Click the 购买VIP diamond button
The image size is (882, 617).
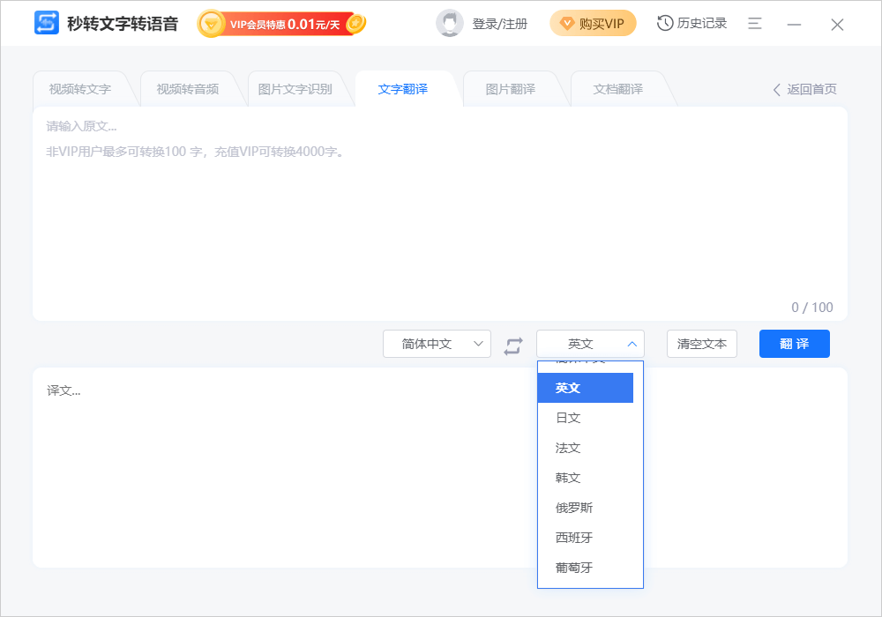(x=593, y=24)
